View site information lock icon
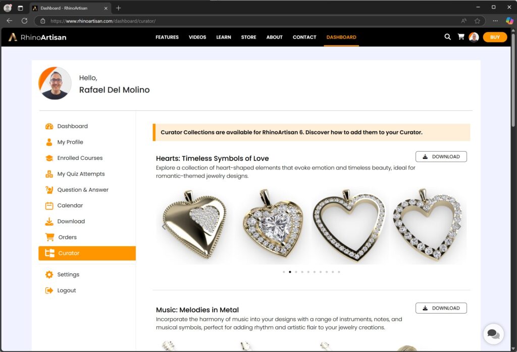 (x=43, y=21)
